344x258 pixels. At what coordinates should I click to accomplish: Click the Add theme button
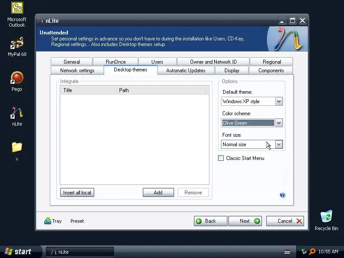158,192
